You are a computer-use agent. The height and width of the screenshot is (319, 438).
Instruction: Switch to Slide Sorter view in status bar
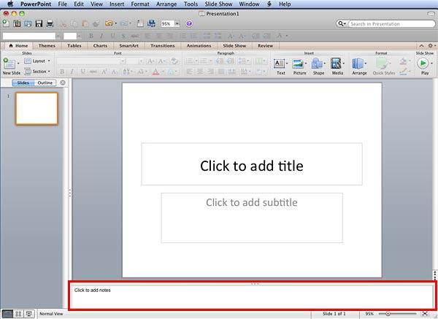pos(18,313)
